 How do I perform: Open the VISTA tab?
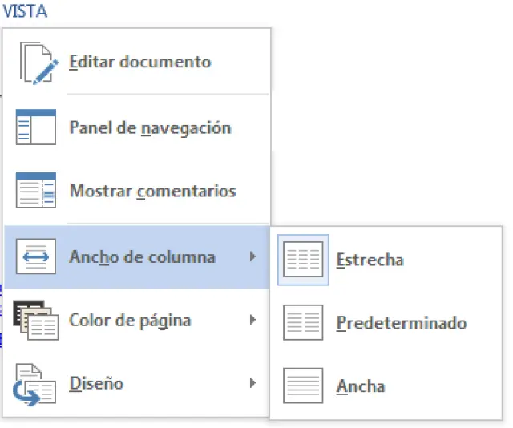tap(23, 11)
